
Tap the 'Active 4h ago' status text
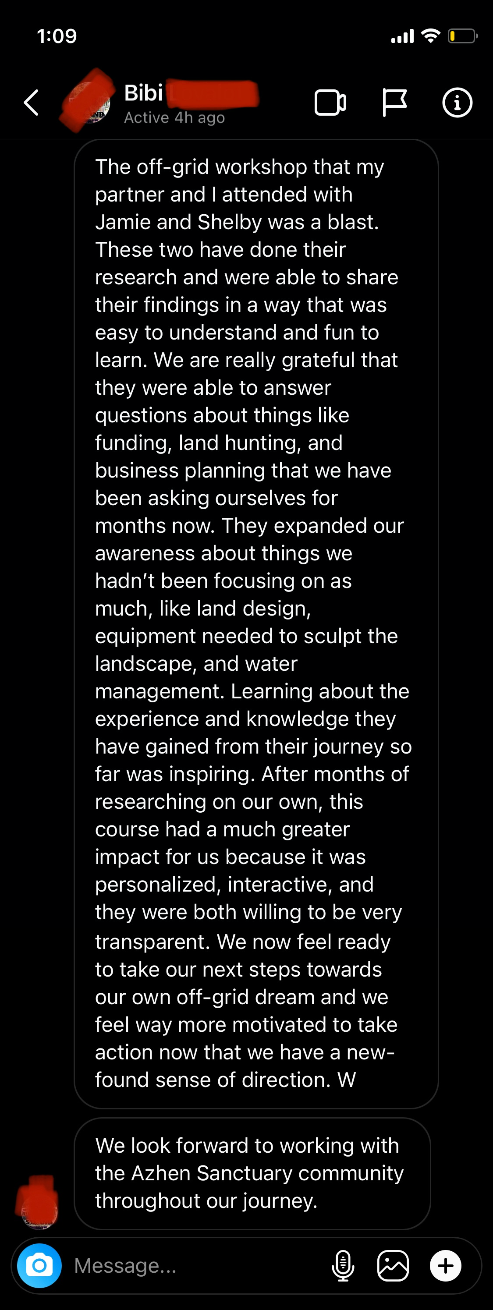(x=174, y=117)
